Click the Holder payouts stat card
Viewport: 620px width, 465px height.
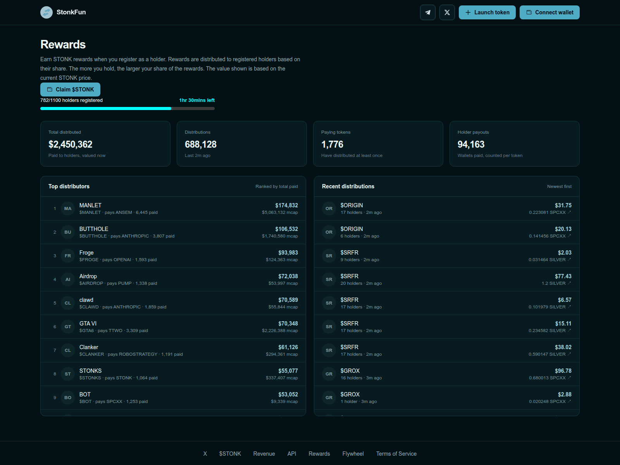point(515,144)
